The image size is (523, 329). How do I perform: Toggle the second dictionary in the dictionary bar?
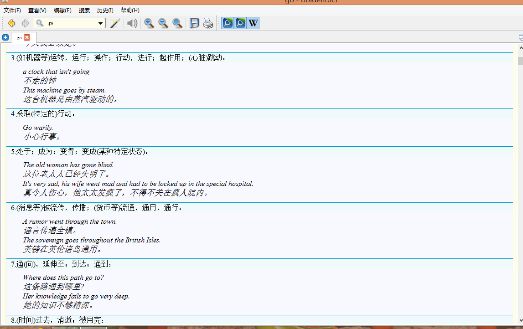point(240,23)
